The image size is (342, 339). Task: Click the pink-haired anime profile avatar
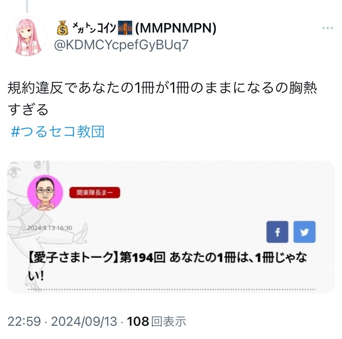click(27, 36)
